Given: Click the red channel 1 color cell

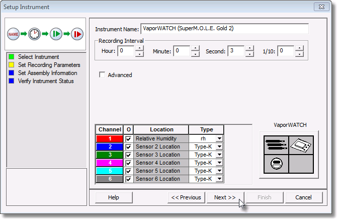Looking at the screenshot, I should coord(110,138).
